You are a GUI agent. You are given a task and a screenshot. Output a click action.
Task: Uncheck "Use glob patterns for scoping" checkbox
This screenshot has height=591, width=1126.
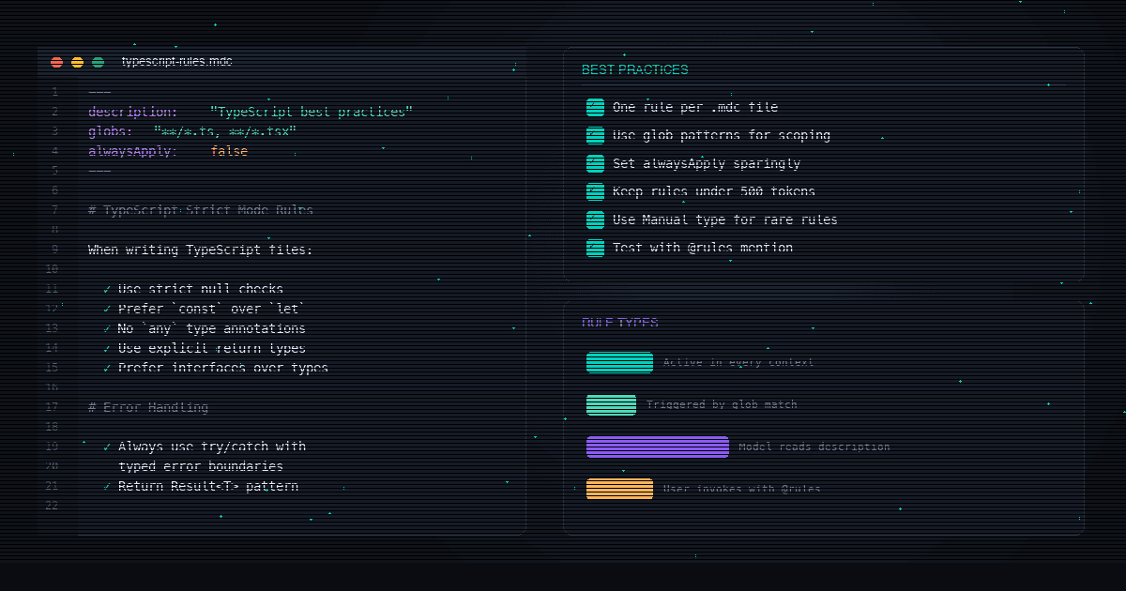(595, 135)
